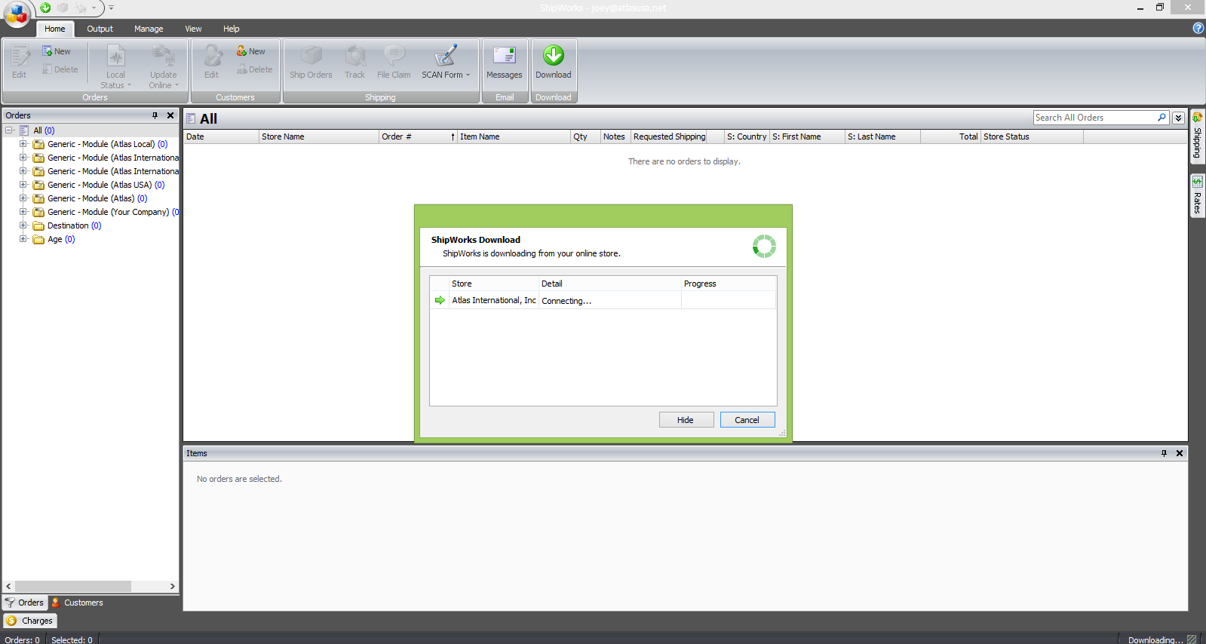The image size is (1206, 644).
Task: Select the Age (0) filter row
Action: [61, 239]
